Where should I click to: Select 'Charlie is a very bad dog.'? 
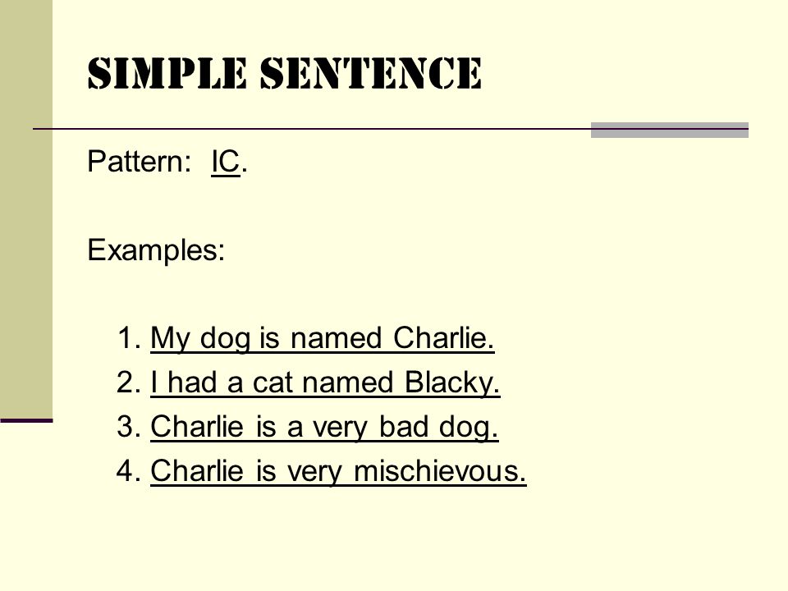(x=324, y=427)
